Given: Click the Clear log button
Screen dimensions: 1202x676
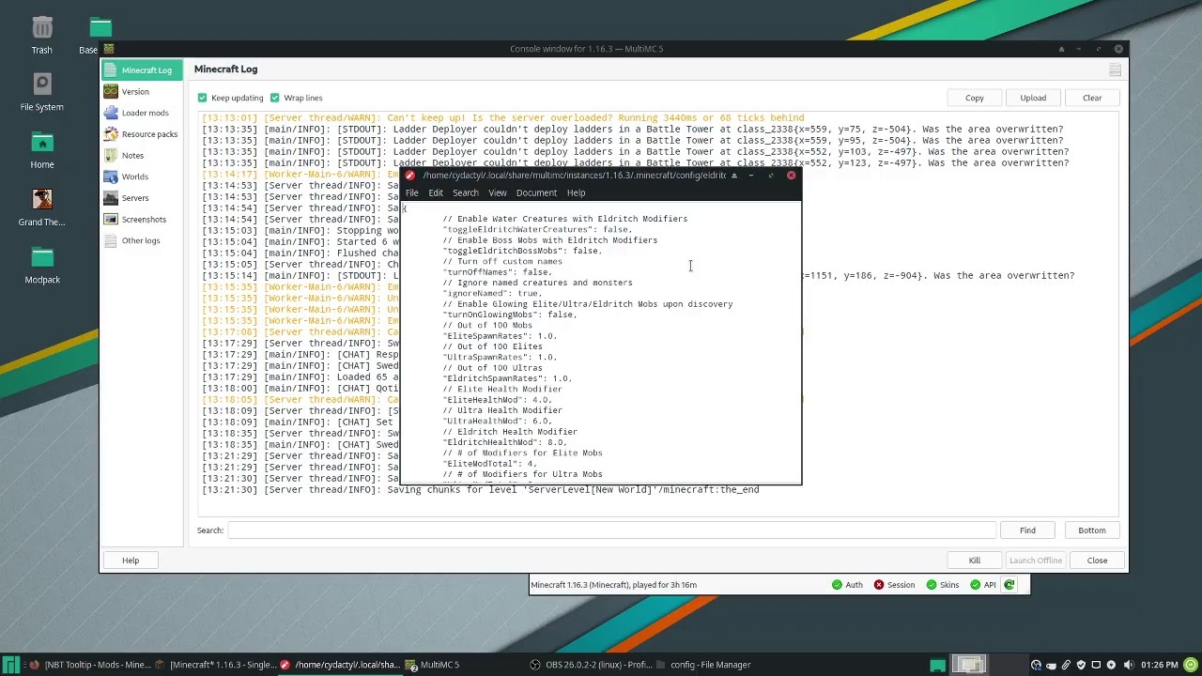Looking at the screenshot, I should [x=1092, y=98].
